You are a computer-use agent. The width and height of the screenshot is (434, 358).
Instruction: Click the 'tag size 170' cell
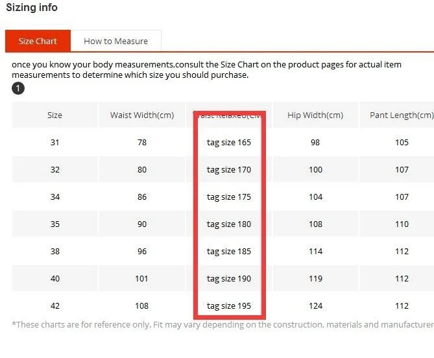click(x=229, y=169)
